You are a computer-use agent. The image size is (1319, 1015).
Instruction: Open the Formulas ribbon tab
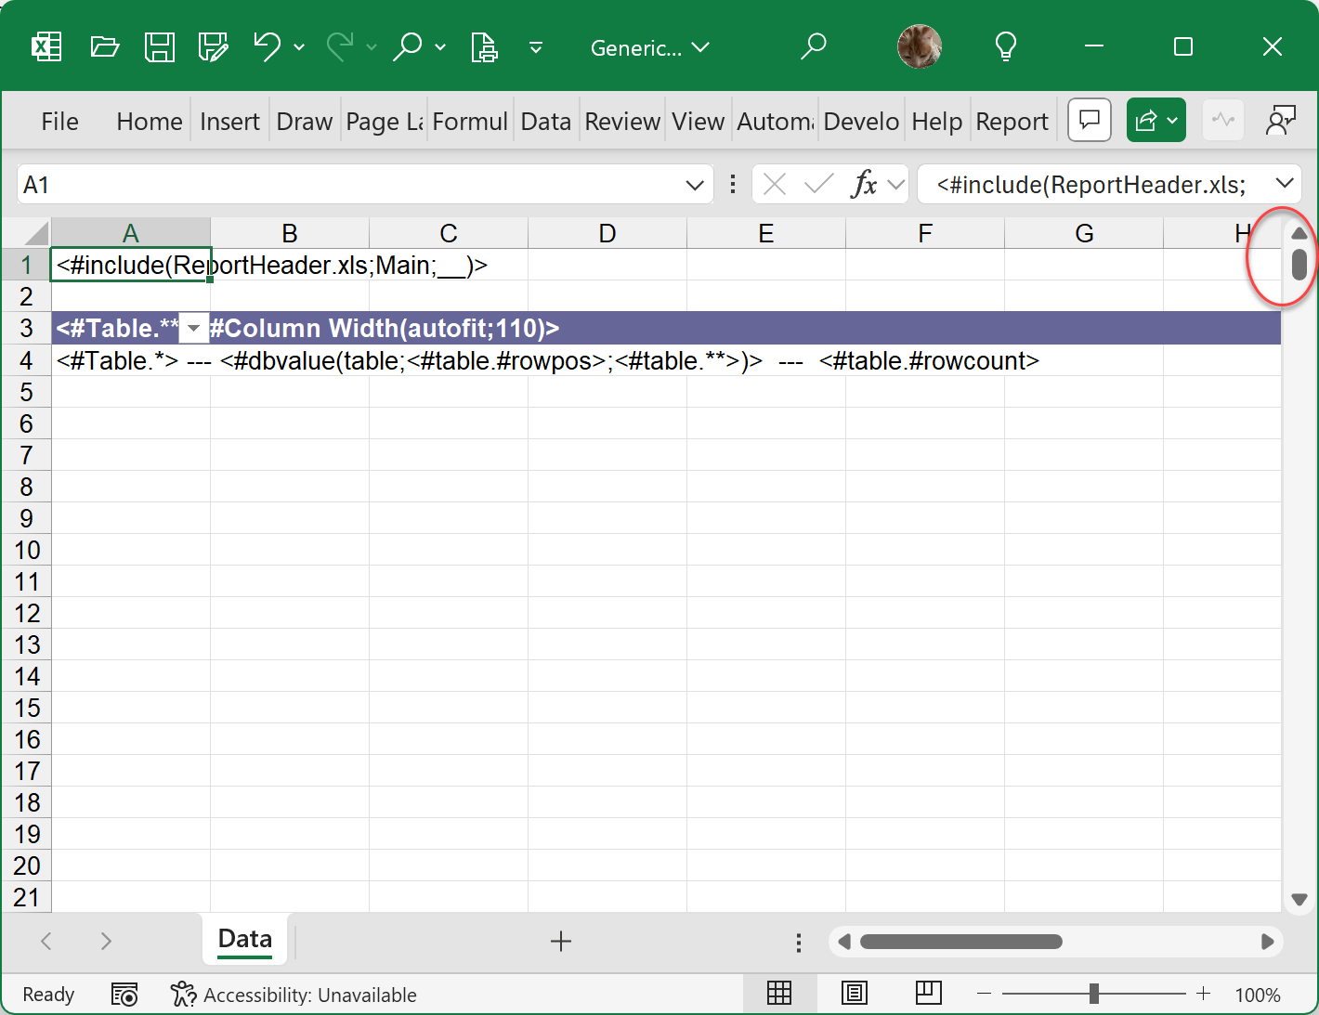[470, 122]
